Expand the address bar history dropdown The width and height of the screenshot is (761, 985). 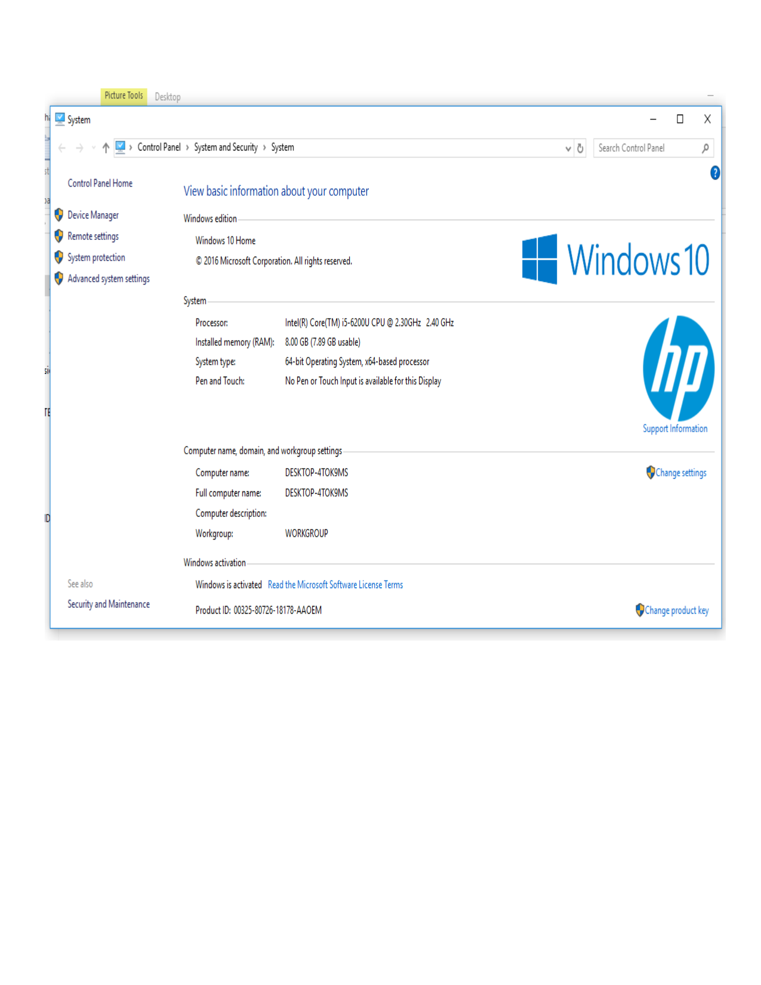click(568, 149)
